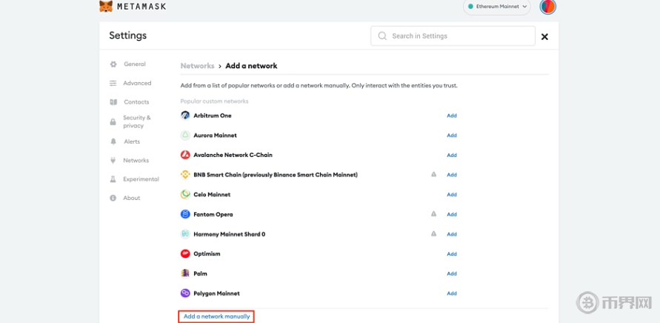Open the Advanced settings section

click(x=136, y=84)
